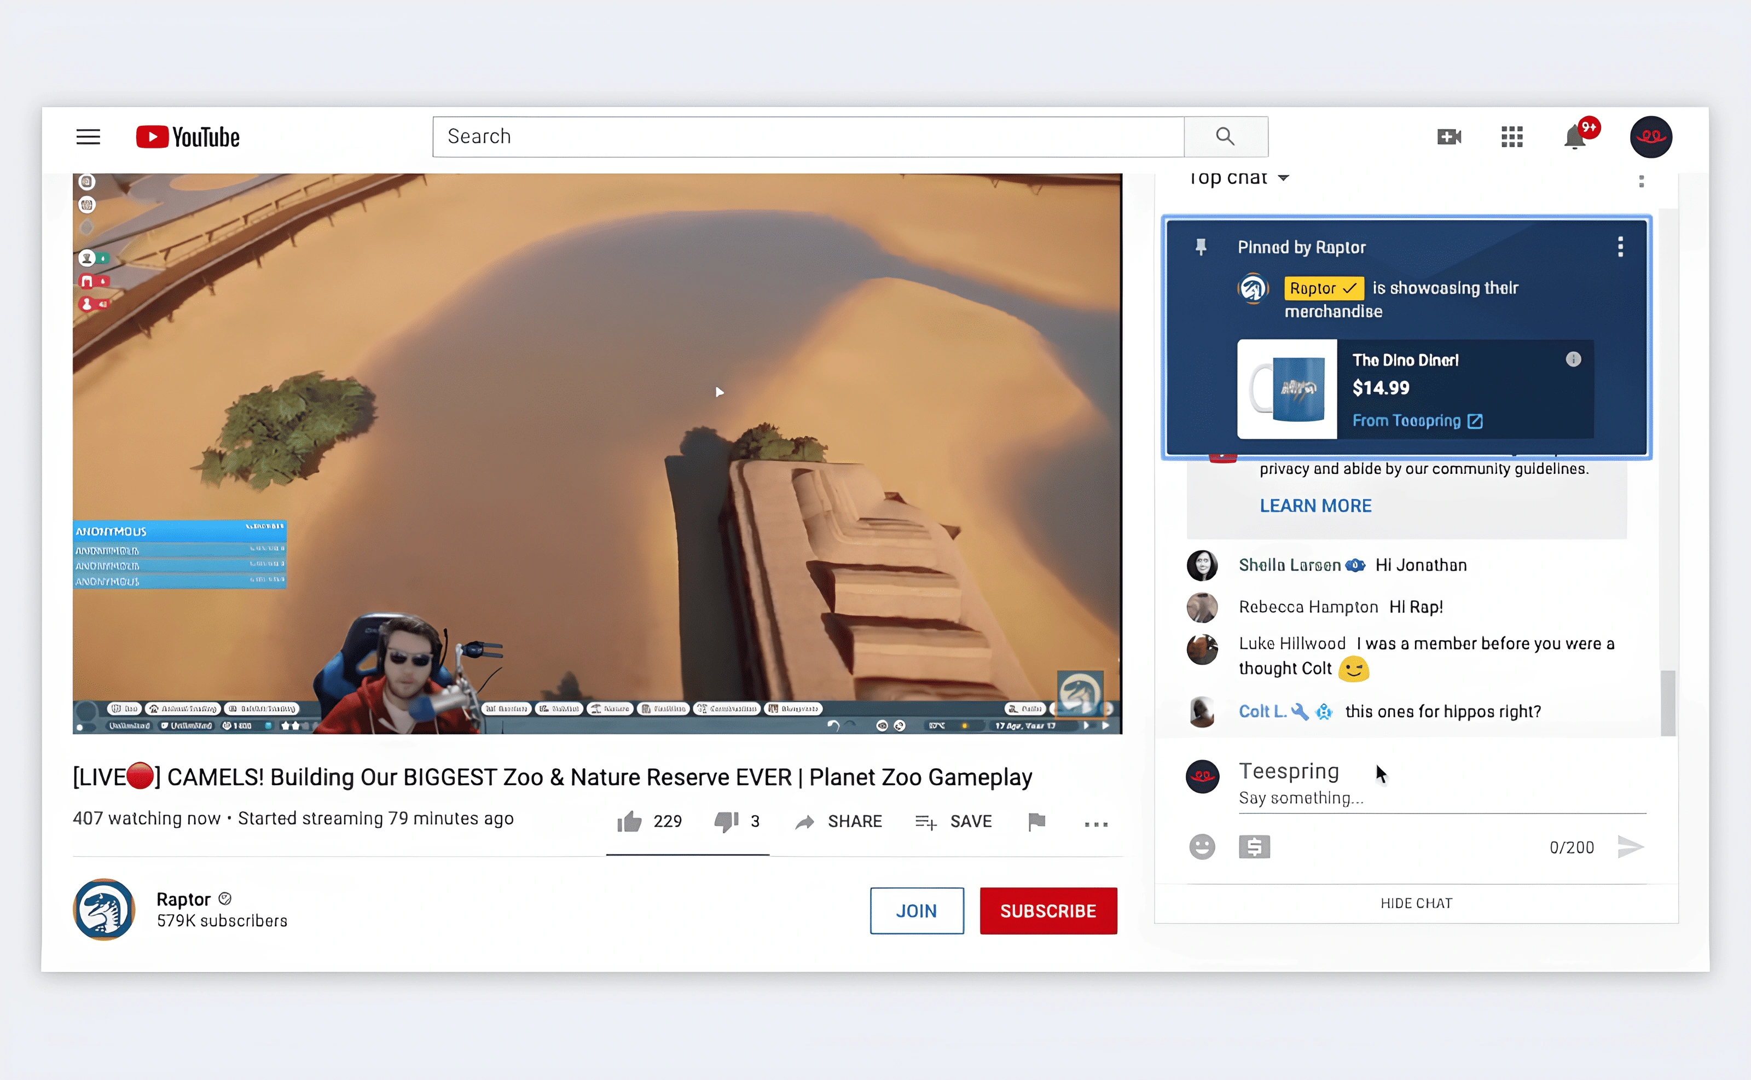Click the chat scrollbar thumb
Image resolution: width=1751 pixels, height=1080 pixels.
tap(1668, 703)
